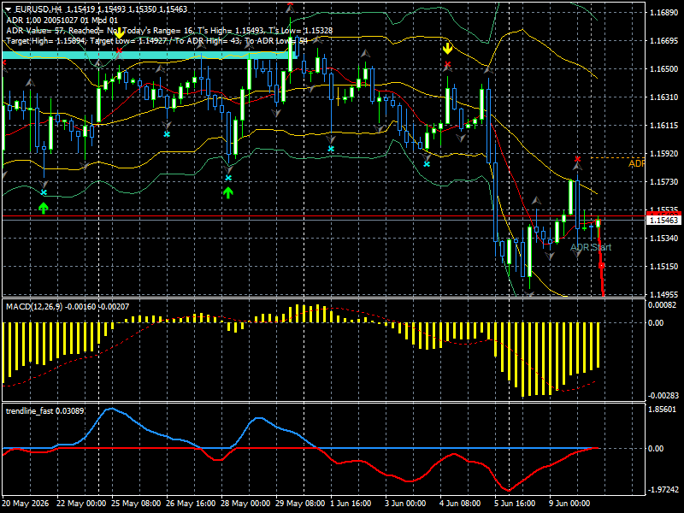Click the MACD(12,26,9) indicator label
This screenshot has width=684, height=513.
tap(68, 307)
